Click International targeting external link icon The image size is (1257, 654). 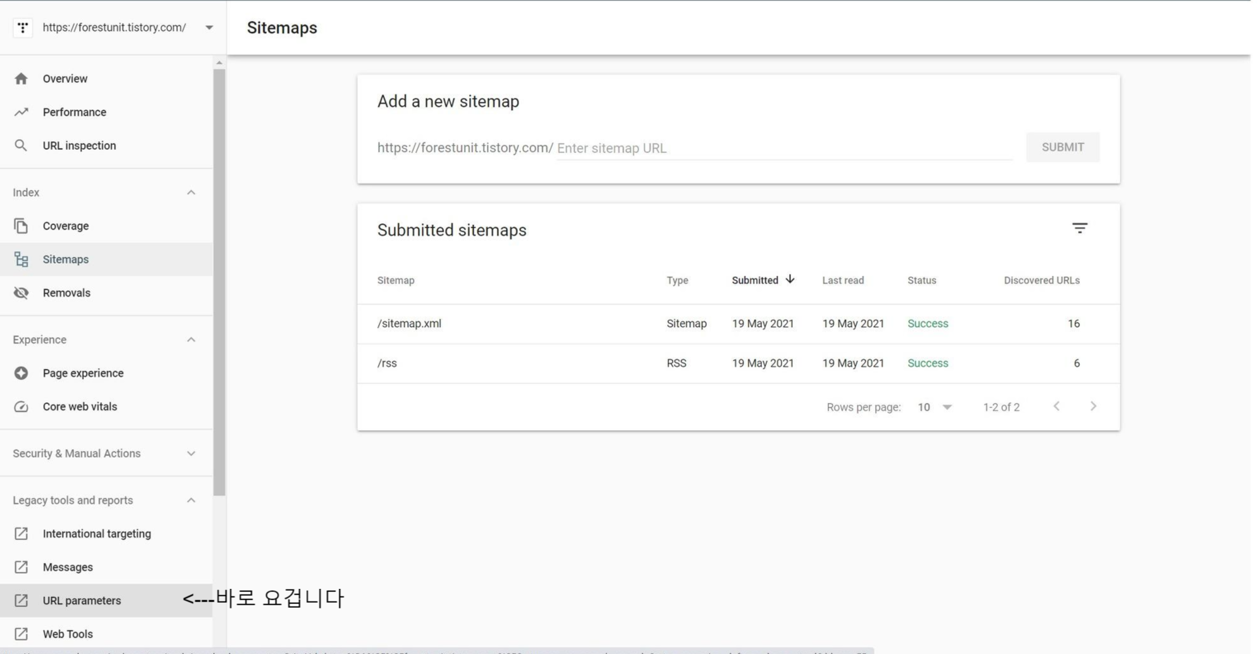21,534
